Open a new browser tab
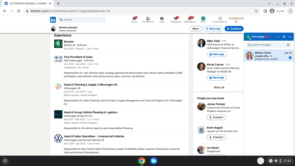295x166 pixels. pos(58,3)
